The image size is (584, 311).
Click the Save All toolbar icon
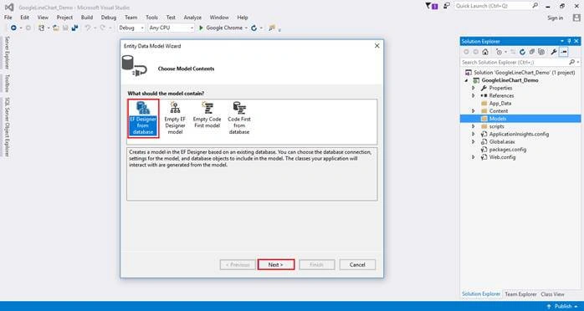[x=74, y=28]
